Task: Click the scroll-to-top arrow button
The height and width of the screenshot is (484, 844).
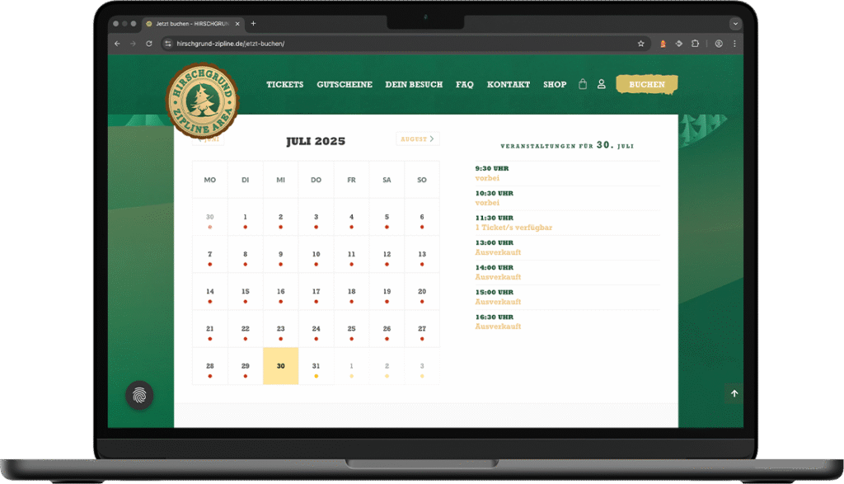Action: (x=734, y=393)
